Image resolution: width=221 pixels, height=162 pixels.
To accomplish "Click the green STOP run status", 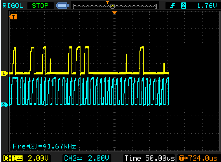I will pos(40,6).
